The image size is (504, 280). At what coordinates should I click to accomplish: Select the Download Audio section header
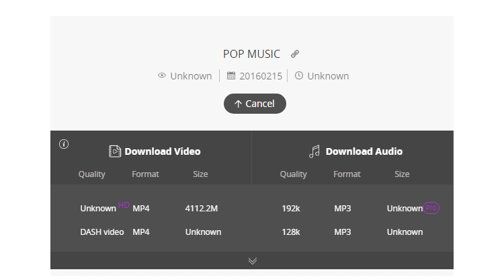click(x=355, y=151)
